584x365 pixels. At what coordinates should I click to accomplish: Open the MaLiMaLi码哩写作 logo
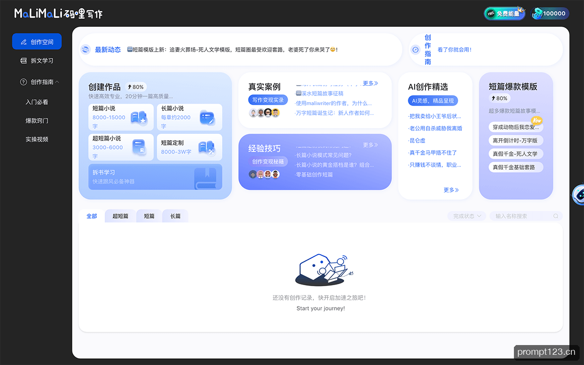(x=58, y=14)
